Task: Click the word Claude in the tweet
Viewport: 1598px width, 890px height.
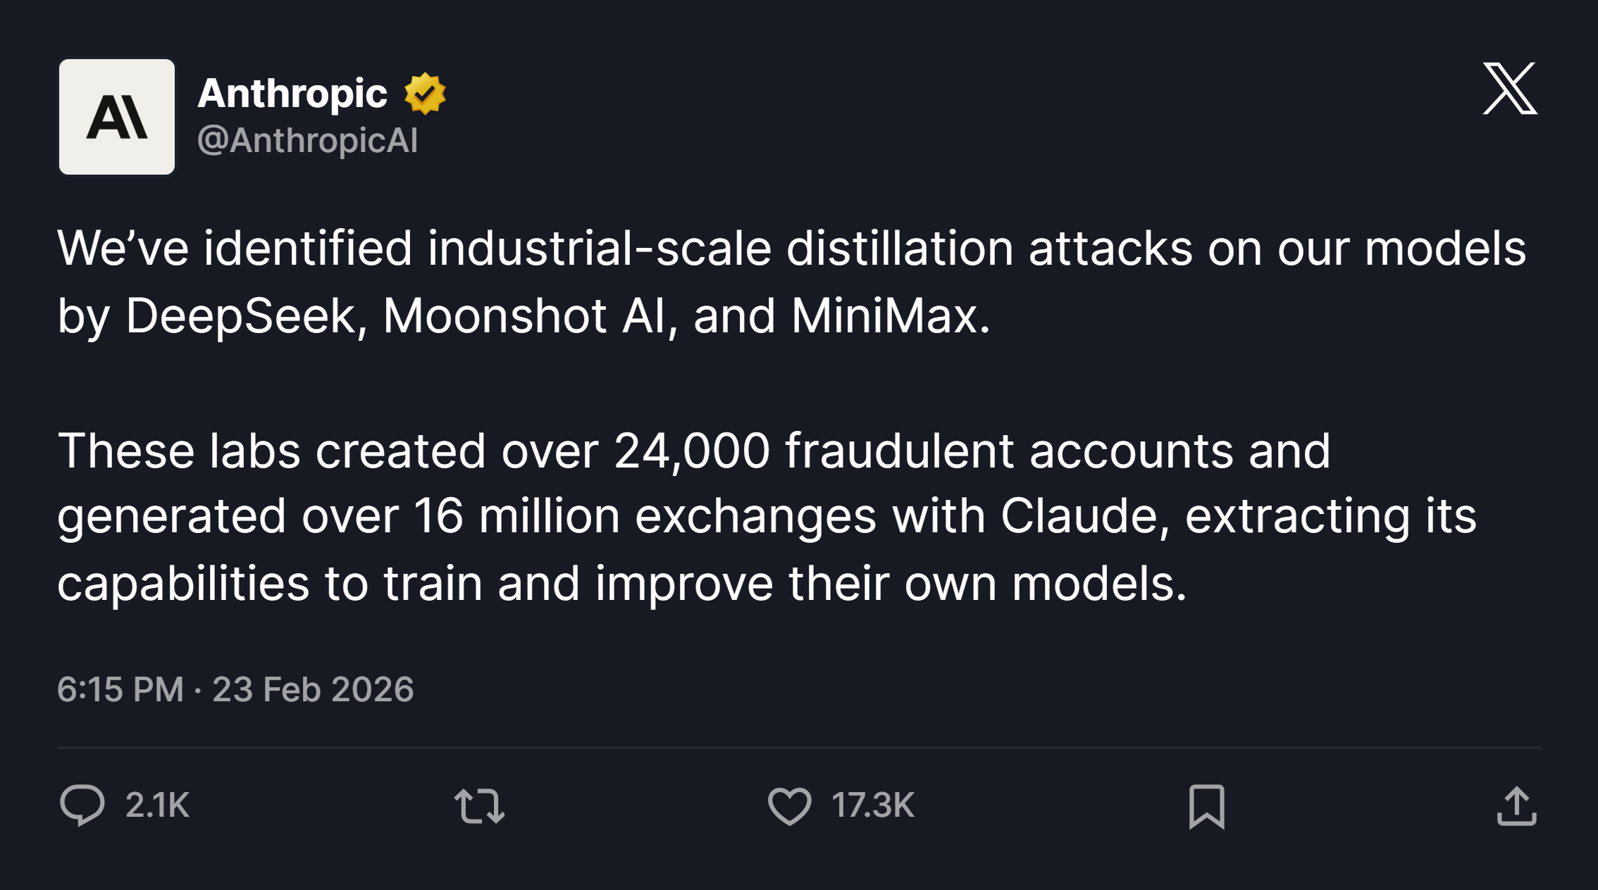Action: pyautogui.click(x=1084, y=516)
